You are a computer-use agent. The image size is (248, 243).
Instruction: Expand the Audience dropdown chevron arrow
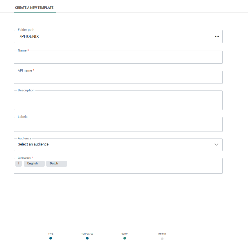[x=216, y=145]
